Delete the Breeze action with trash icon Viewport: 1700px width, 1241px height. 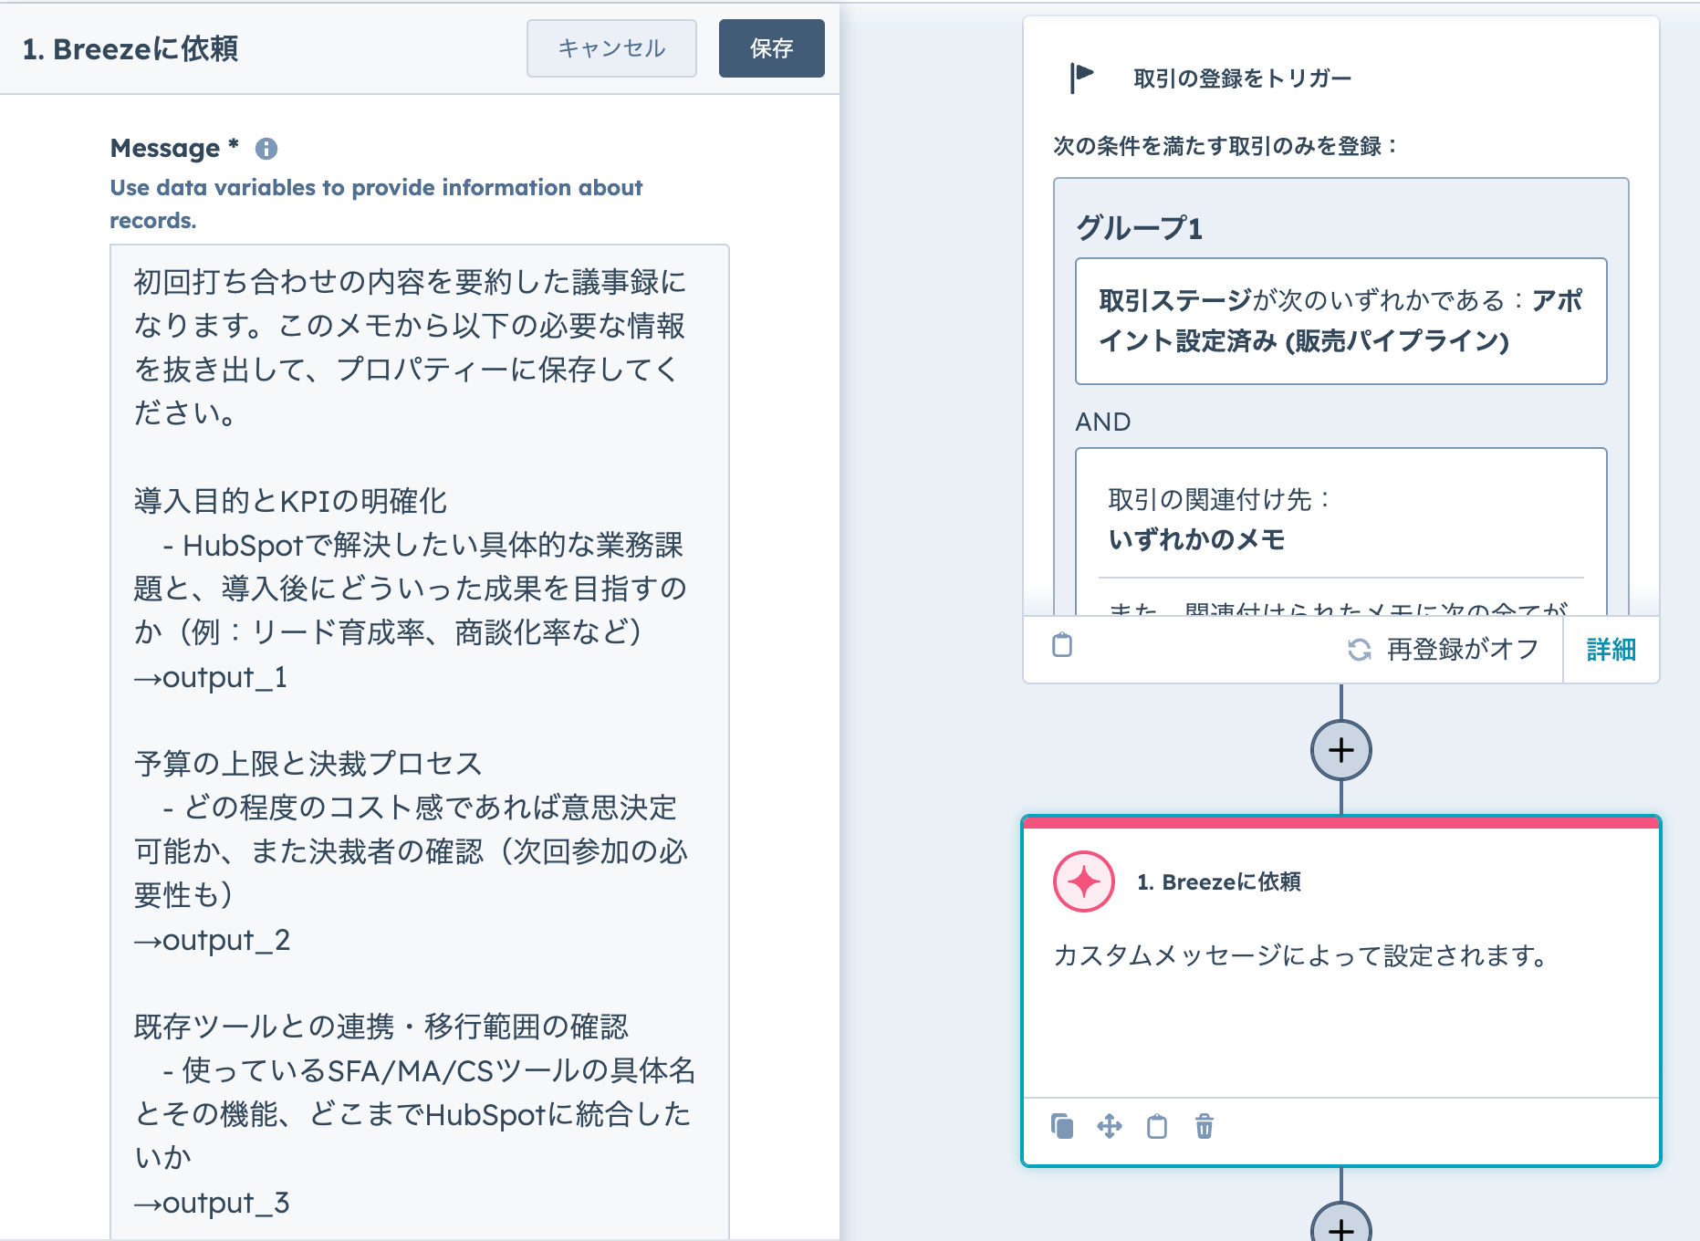point(1205,1126)
